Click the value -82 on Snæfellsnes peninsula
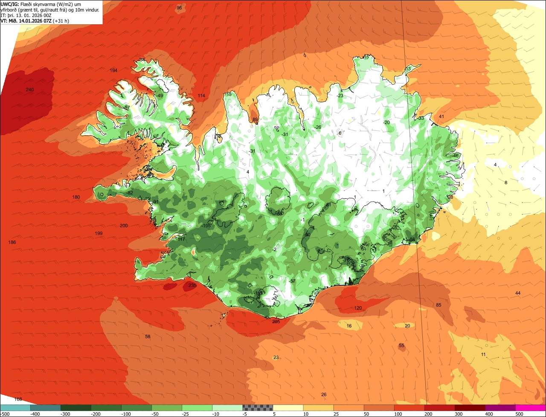Screen dimensions: 546x417 [130, 193]
